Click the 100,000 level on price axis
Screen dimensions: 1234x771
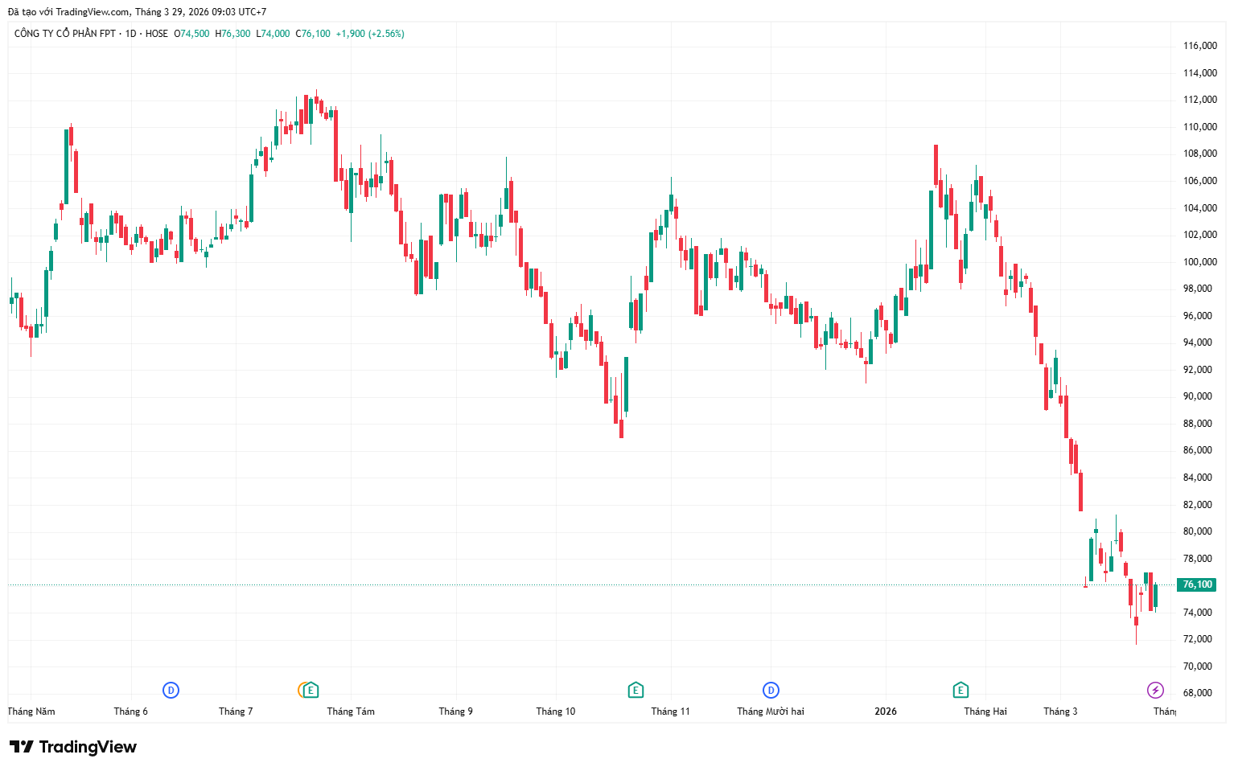pyautogui.click(x=1199, y=262)
